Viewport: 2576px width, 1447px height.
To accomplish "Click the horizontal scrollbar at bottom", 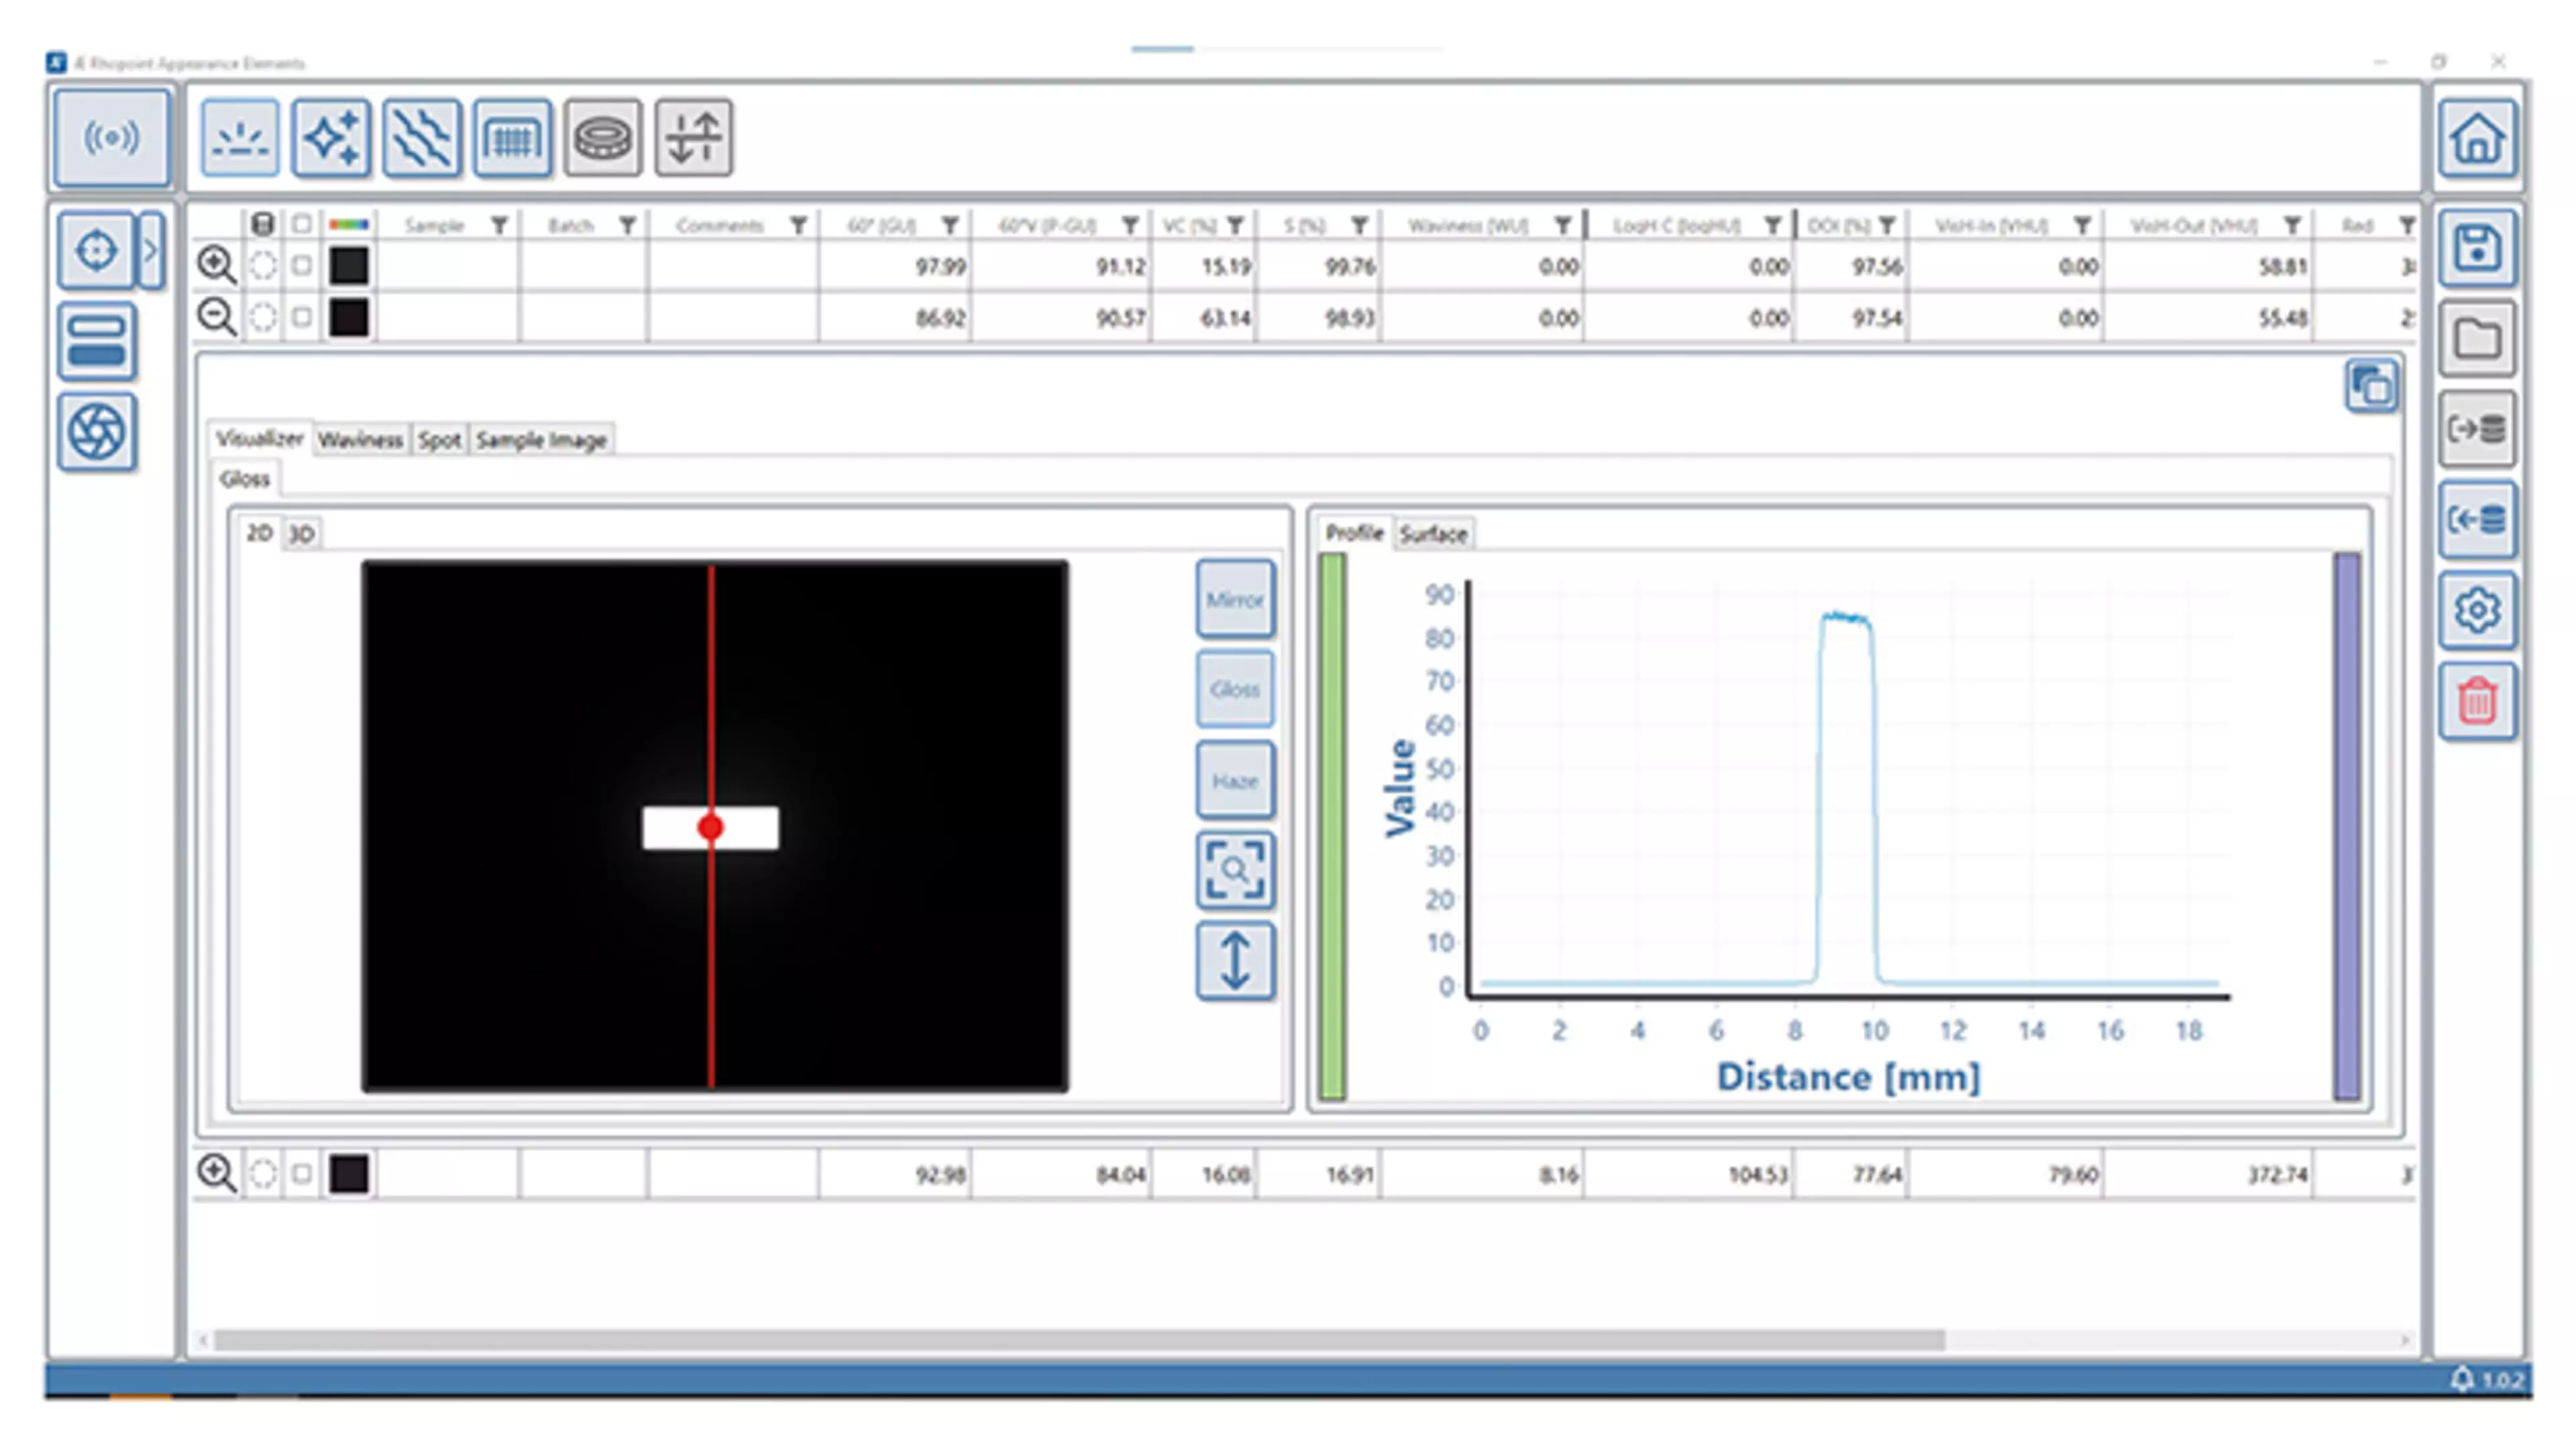I will [1079, 1339].
